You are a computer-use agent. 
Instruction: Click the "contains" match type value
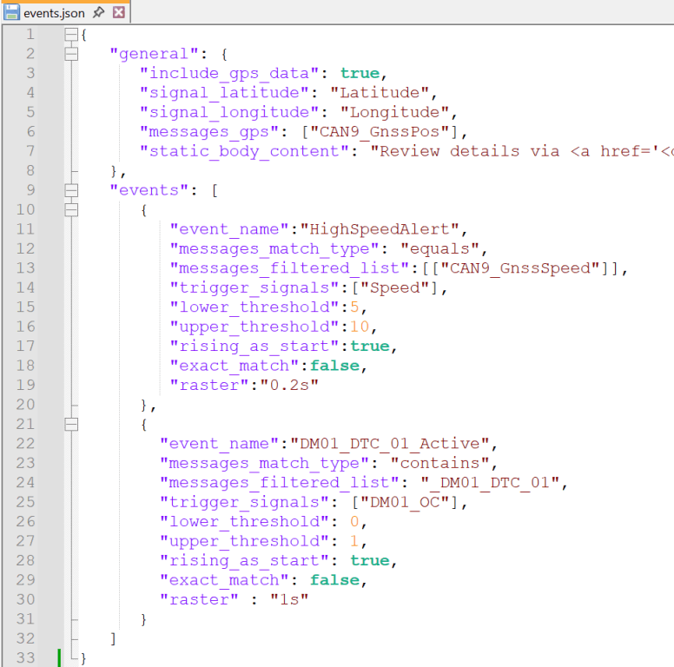pyautogui.click(x=440, y=463)
